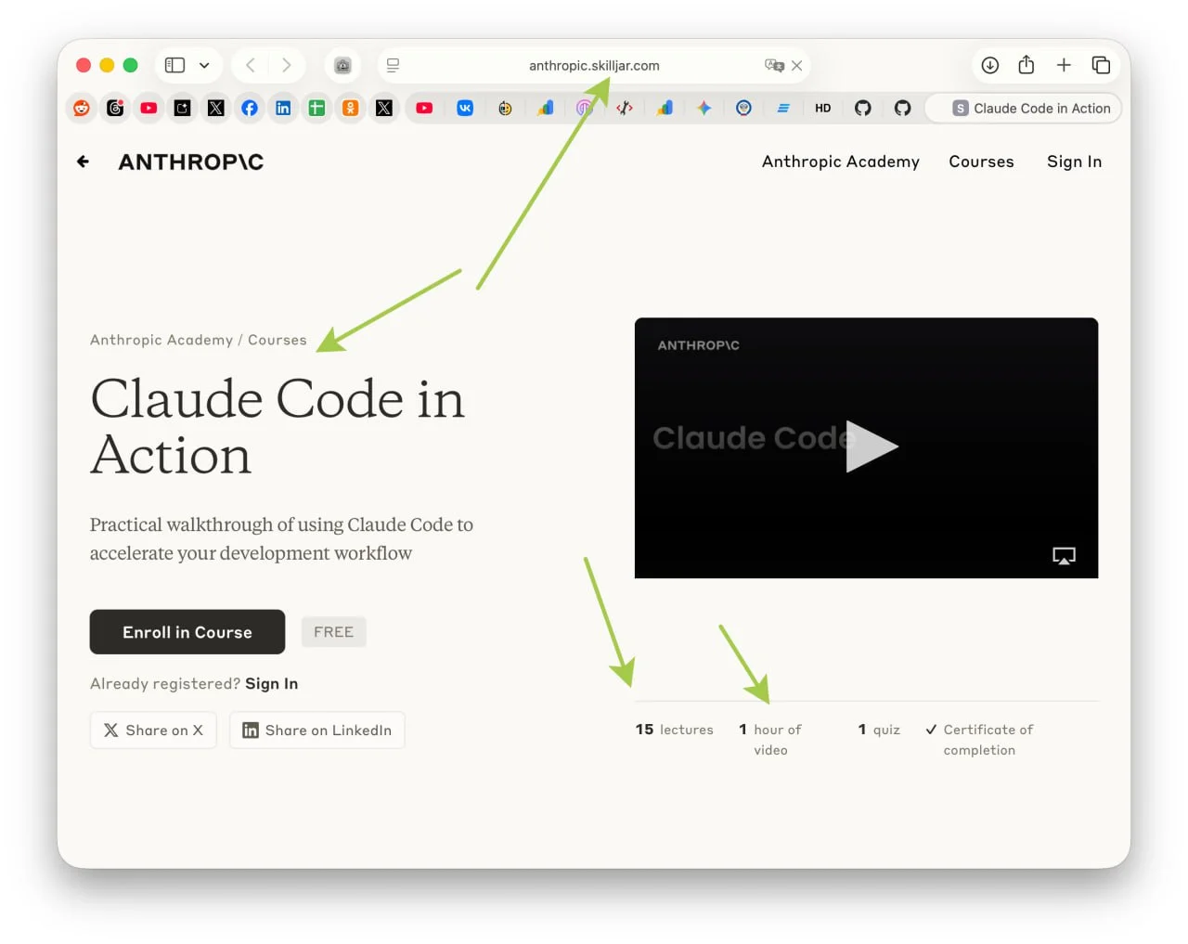The height and width of the screenshot is (944, 1188).
Task: Open Anthropic Academy in the navigation
Action: coord(840,162)
